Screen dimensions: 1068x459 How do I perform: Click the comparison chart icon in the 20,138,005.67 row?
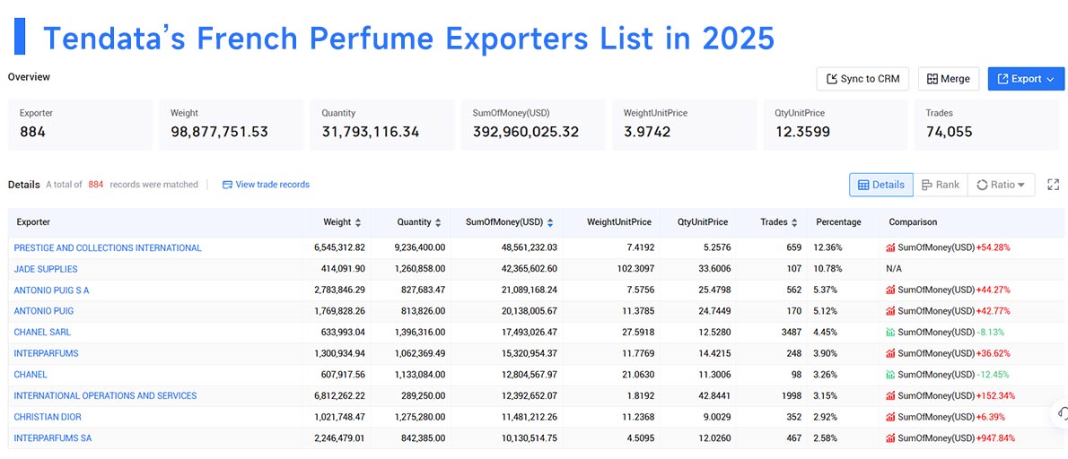coord(890,311)
